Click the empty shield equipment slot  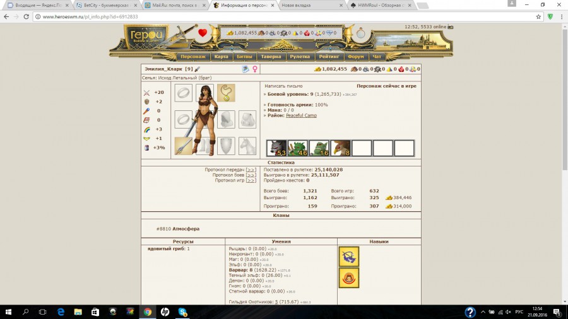[226, 146]
